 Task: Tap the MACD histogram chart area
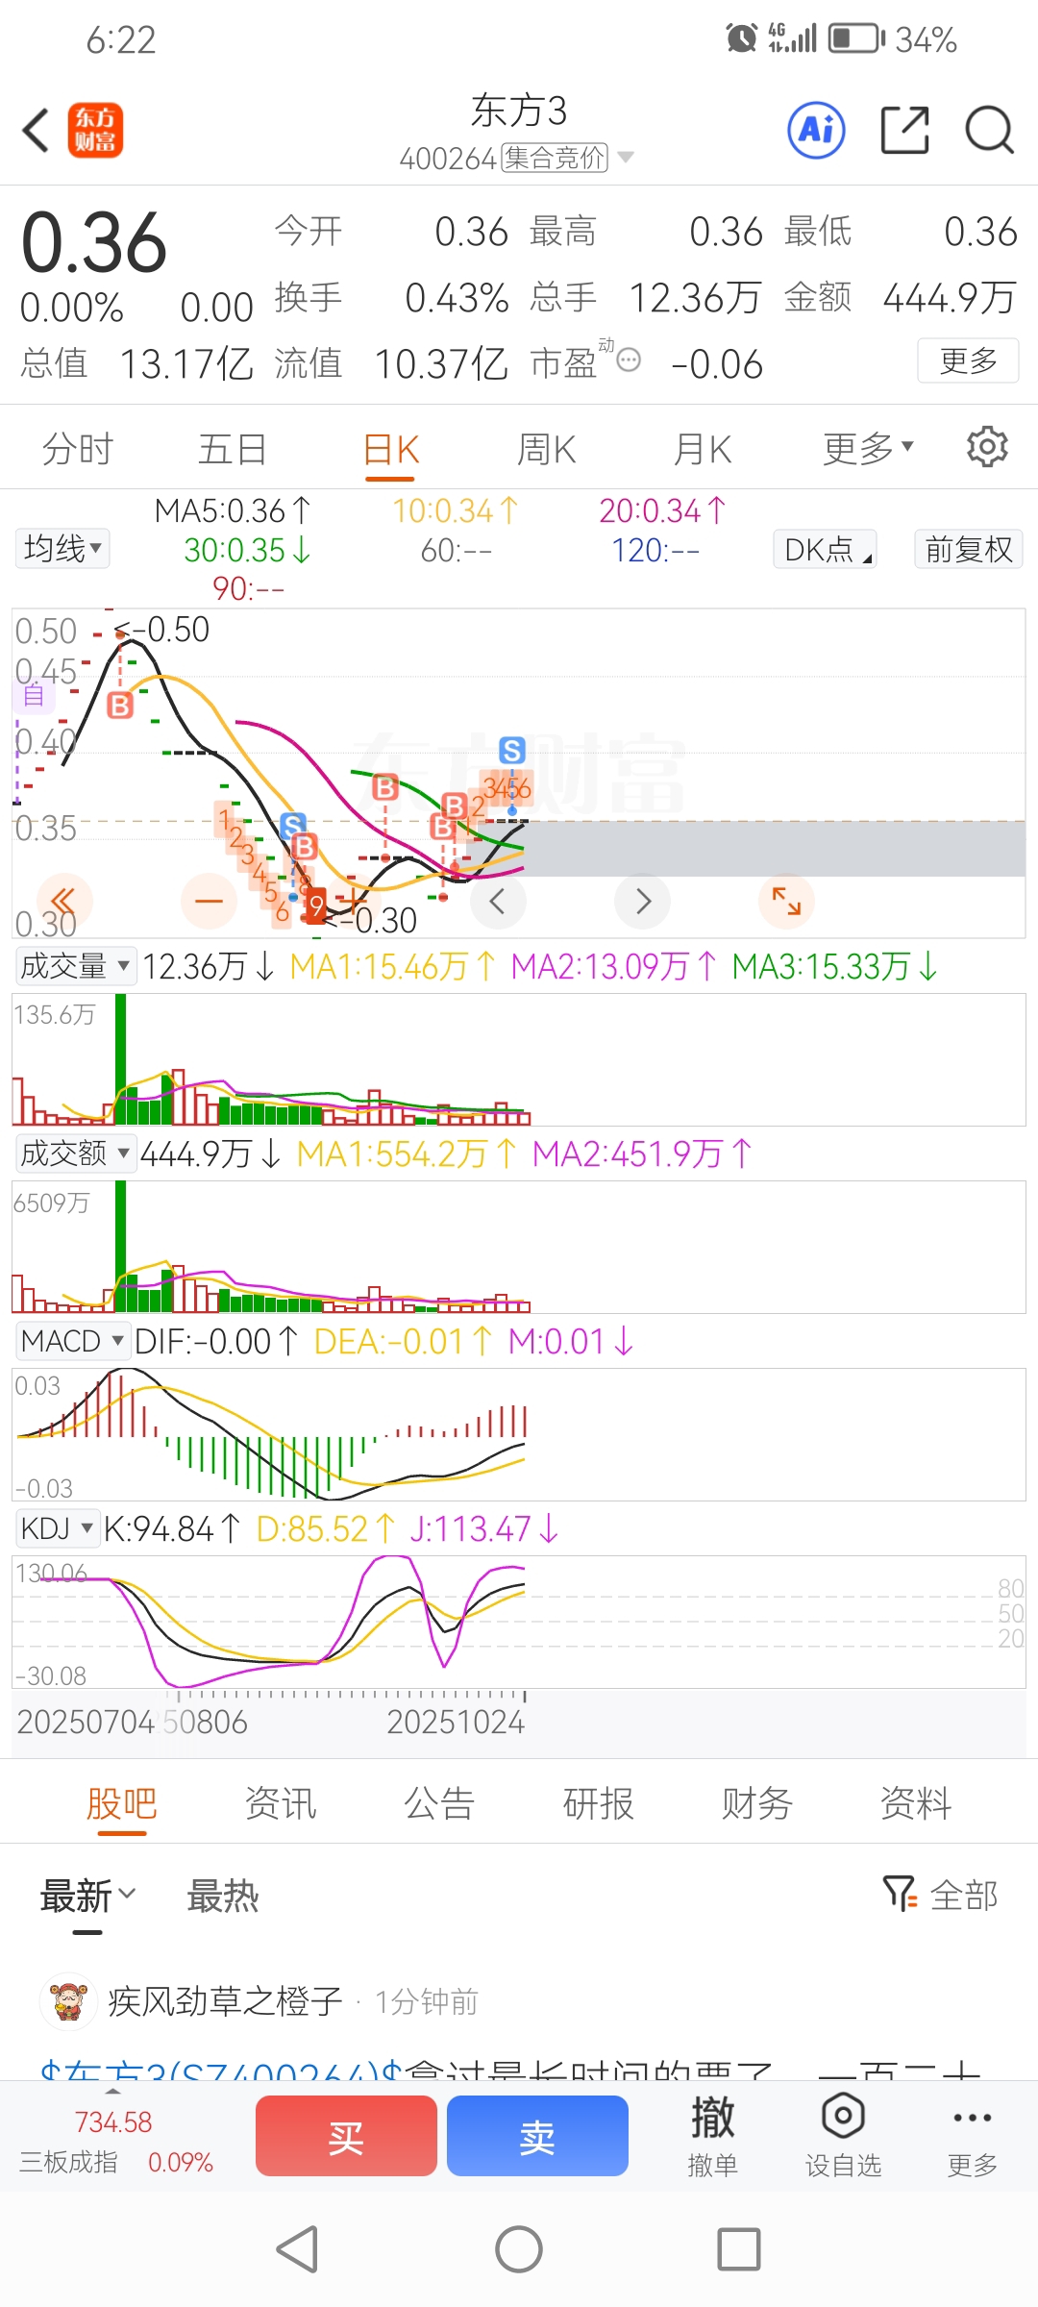[519, 1434]
